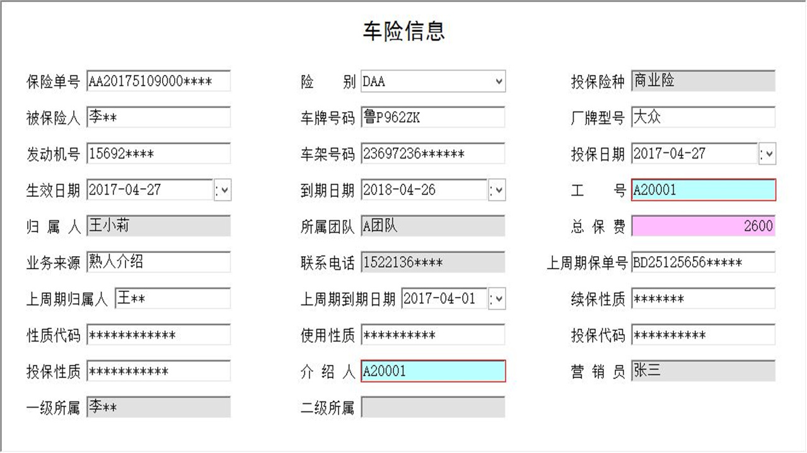Screen dimensions: 807x453
Task: Click the 厂牌型号 field showing 大众
Action: point(703,117)
